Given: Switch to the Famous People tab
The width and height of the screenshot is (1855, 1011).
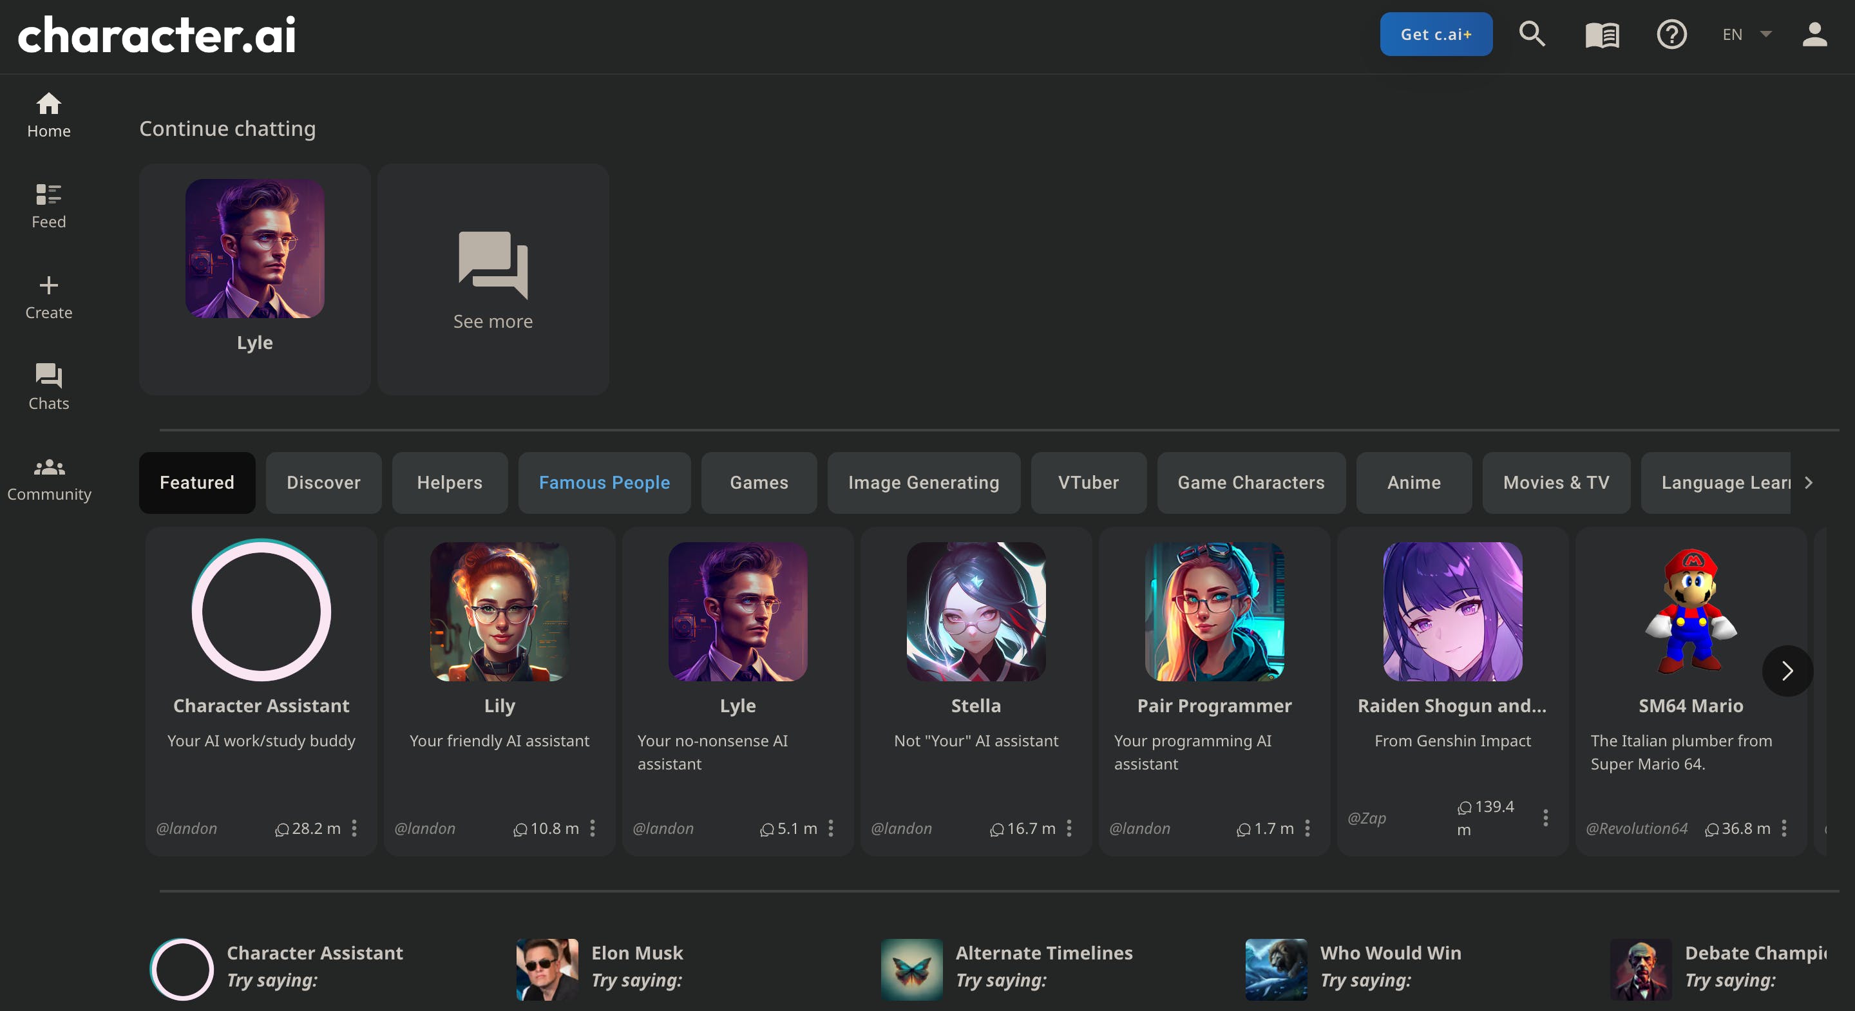Looking at the screenshot, I should point(604,482).
